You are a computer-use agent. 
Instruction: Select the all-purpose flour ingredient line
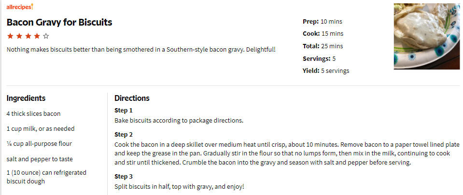click(39, 144)
